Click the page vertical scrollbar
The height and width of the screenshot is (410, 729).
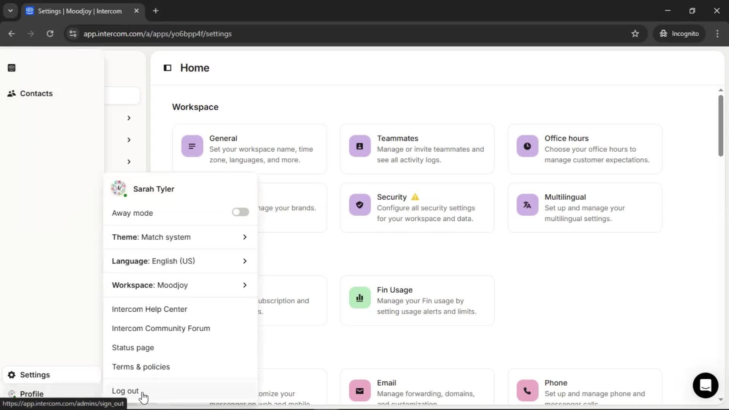point(721,126)
